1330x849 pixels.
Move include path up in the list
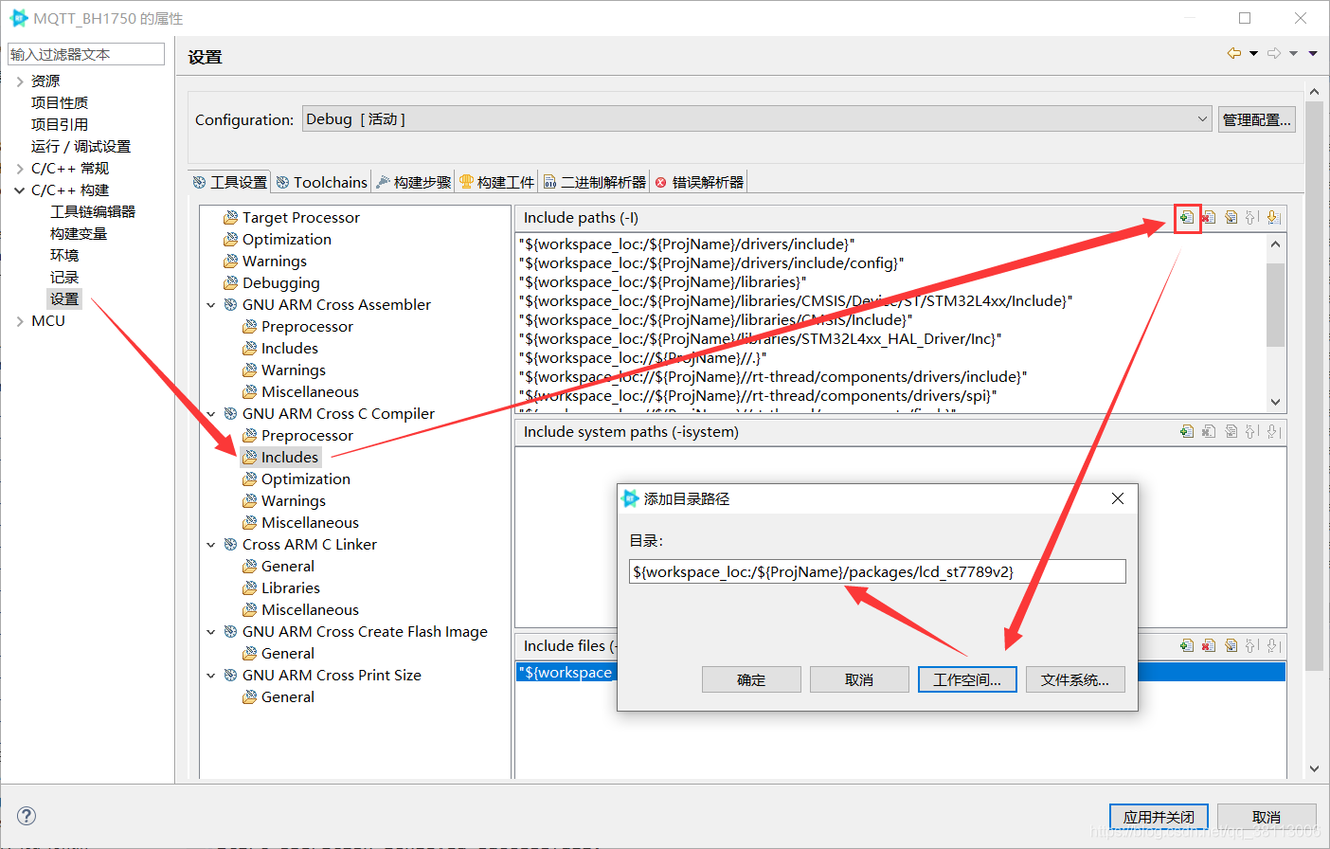click(x=1252, y=217)
